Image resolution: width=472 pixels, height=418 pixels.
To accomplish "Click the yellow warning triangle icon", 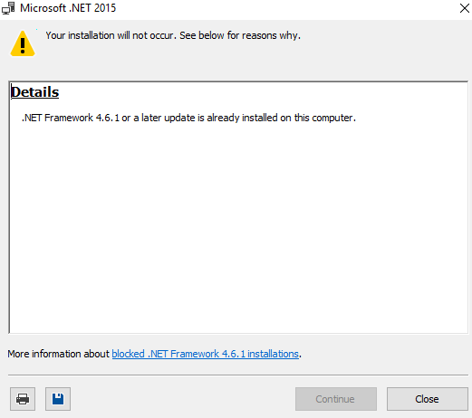I will (x=23, y=43).
